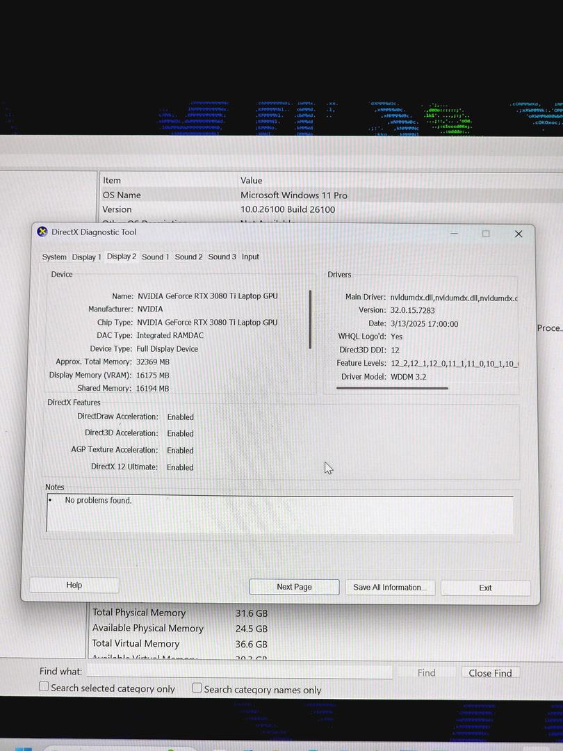Image resolution: width=563 pixels, height=751 pixels.
Task: Close the DirectX Diagnostic Tool window
Action: tap(519, 234)
